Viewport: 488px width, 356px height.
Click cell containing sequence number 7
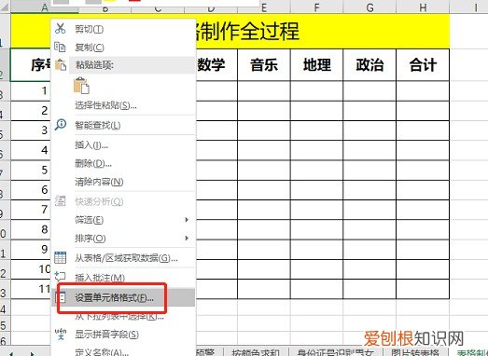pyautogui.click(x=31, y=210)
